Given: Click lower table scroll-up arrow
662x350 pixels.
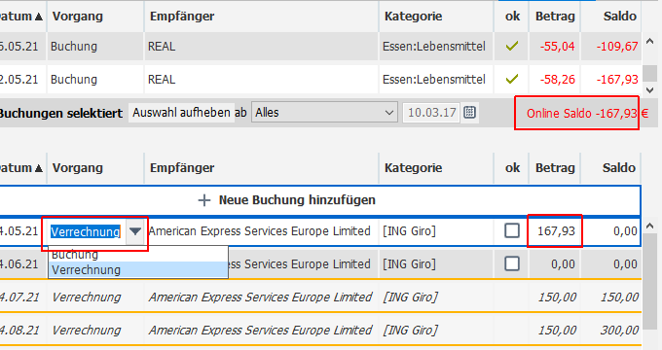Looking at the screenshot, I should point(650,226).
